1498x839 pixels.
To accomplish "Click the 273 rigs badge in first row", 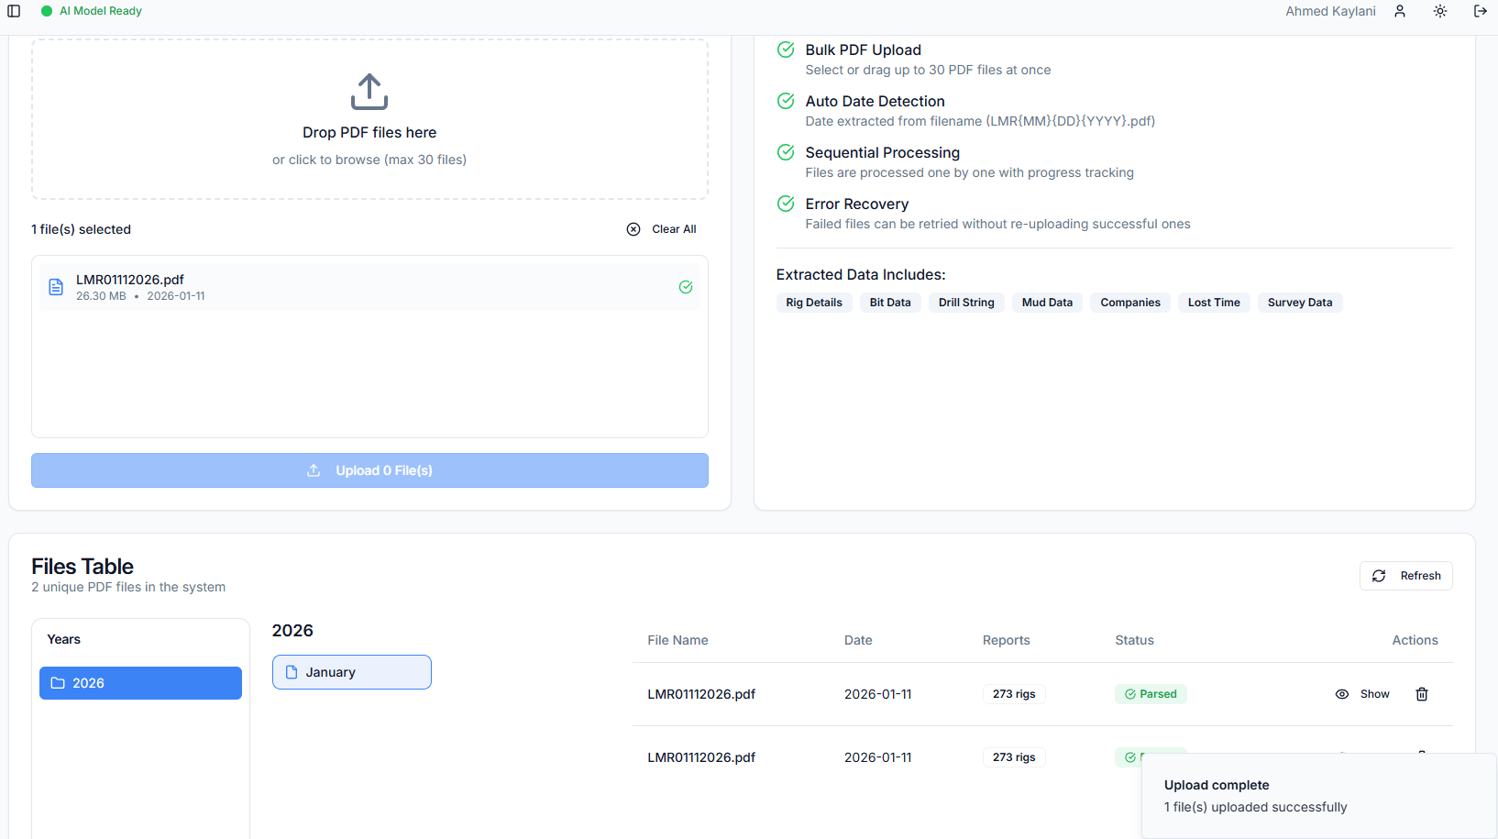I will point(1013,694).
